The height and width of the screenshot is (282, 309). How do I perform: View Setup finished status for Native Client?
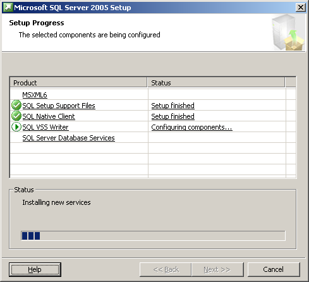(x=173, y=116)
